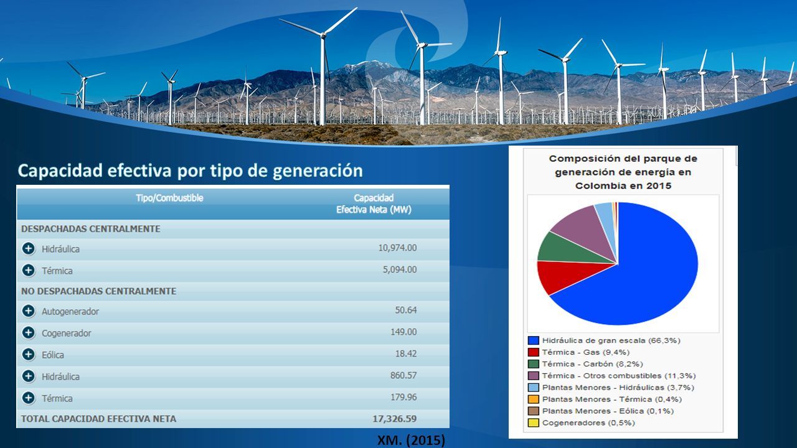797x448 pixels.
Task: Expand the Autogenerador row plus icon
Action: (x=28, y=310)
